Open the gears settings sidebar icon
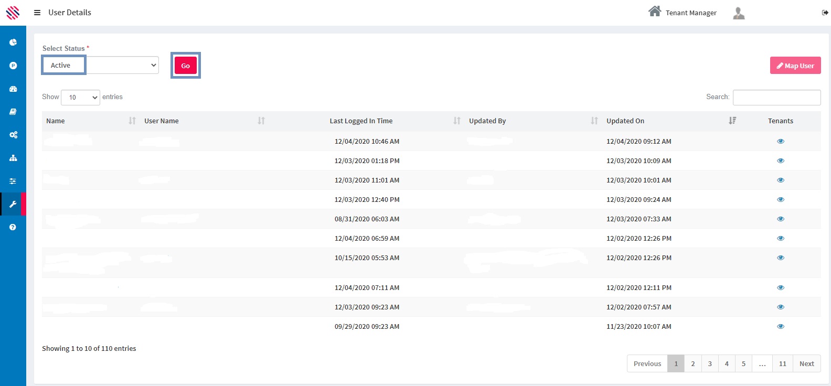 13,135
